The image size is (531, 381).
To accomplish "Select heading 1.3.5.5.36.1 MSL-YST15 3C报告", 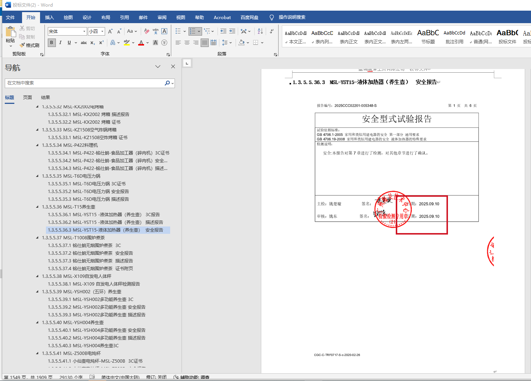I will pos(104,215).
